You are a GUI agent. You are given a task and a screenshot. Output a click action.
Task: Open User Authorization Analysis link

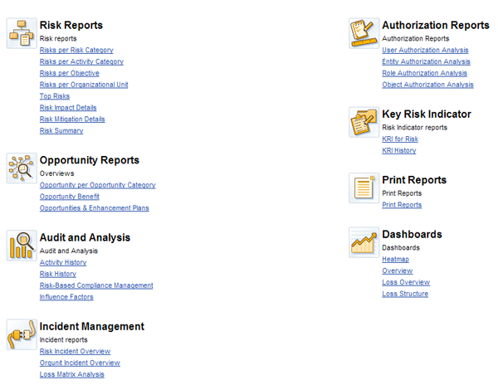click(x=425, y=50)
